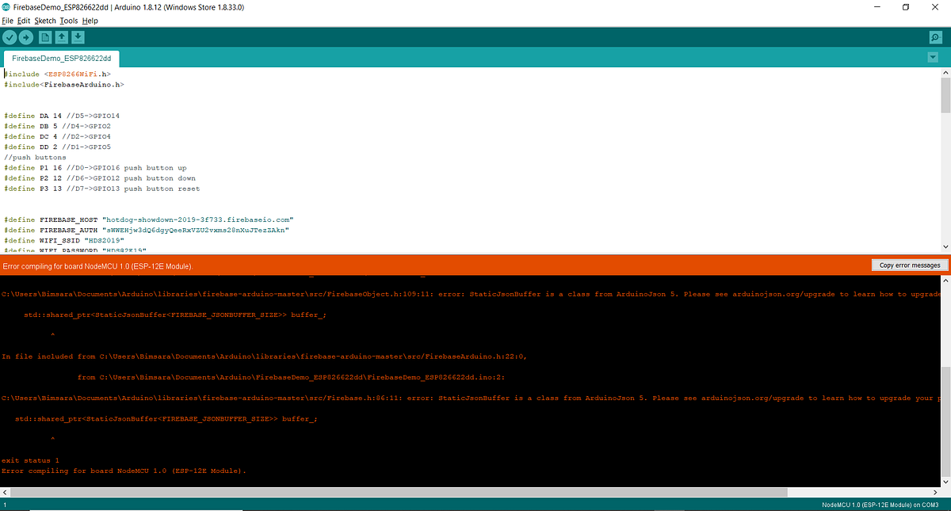Save the sketch with the Save icon
This screenshot has width=951, height=511.
click(x=78, y=36)
